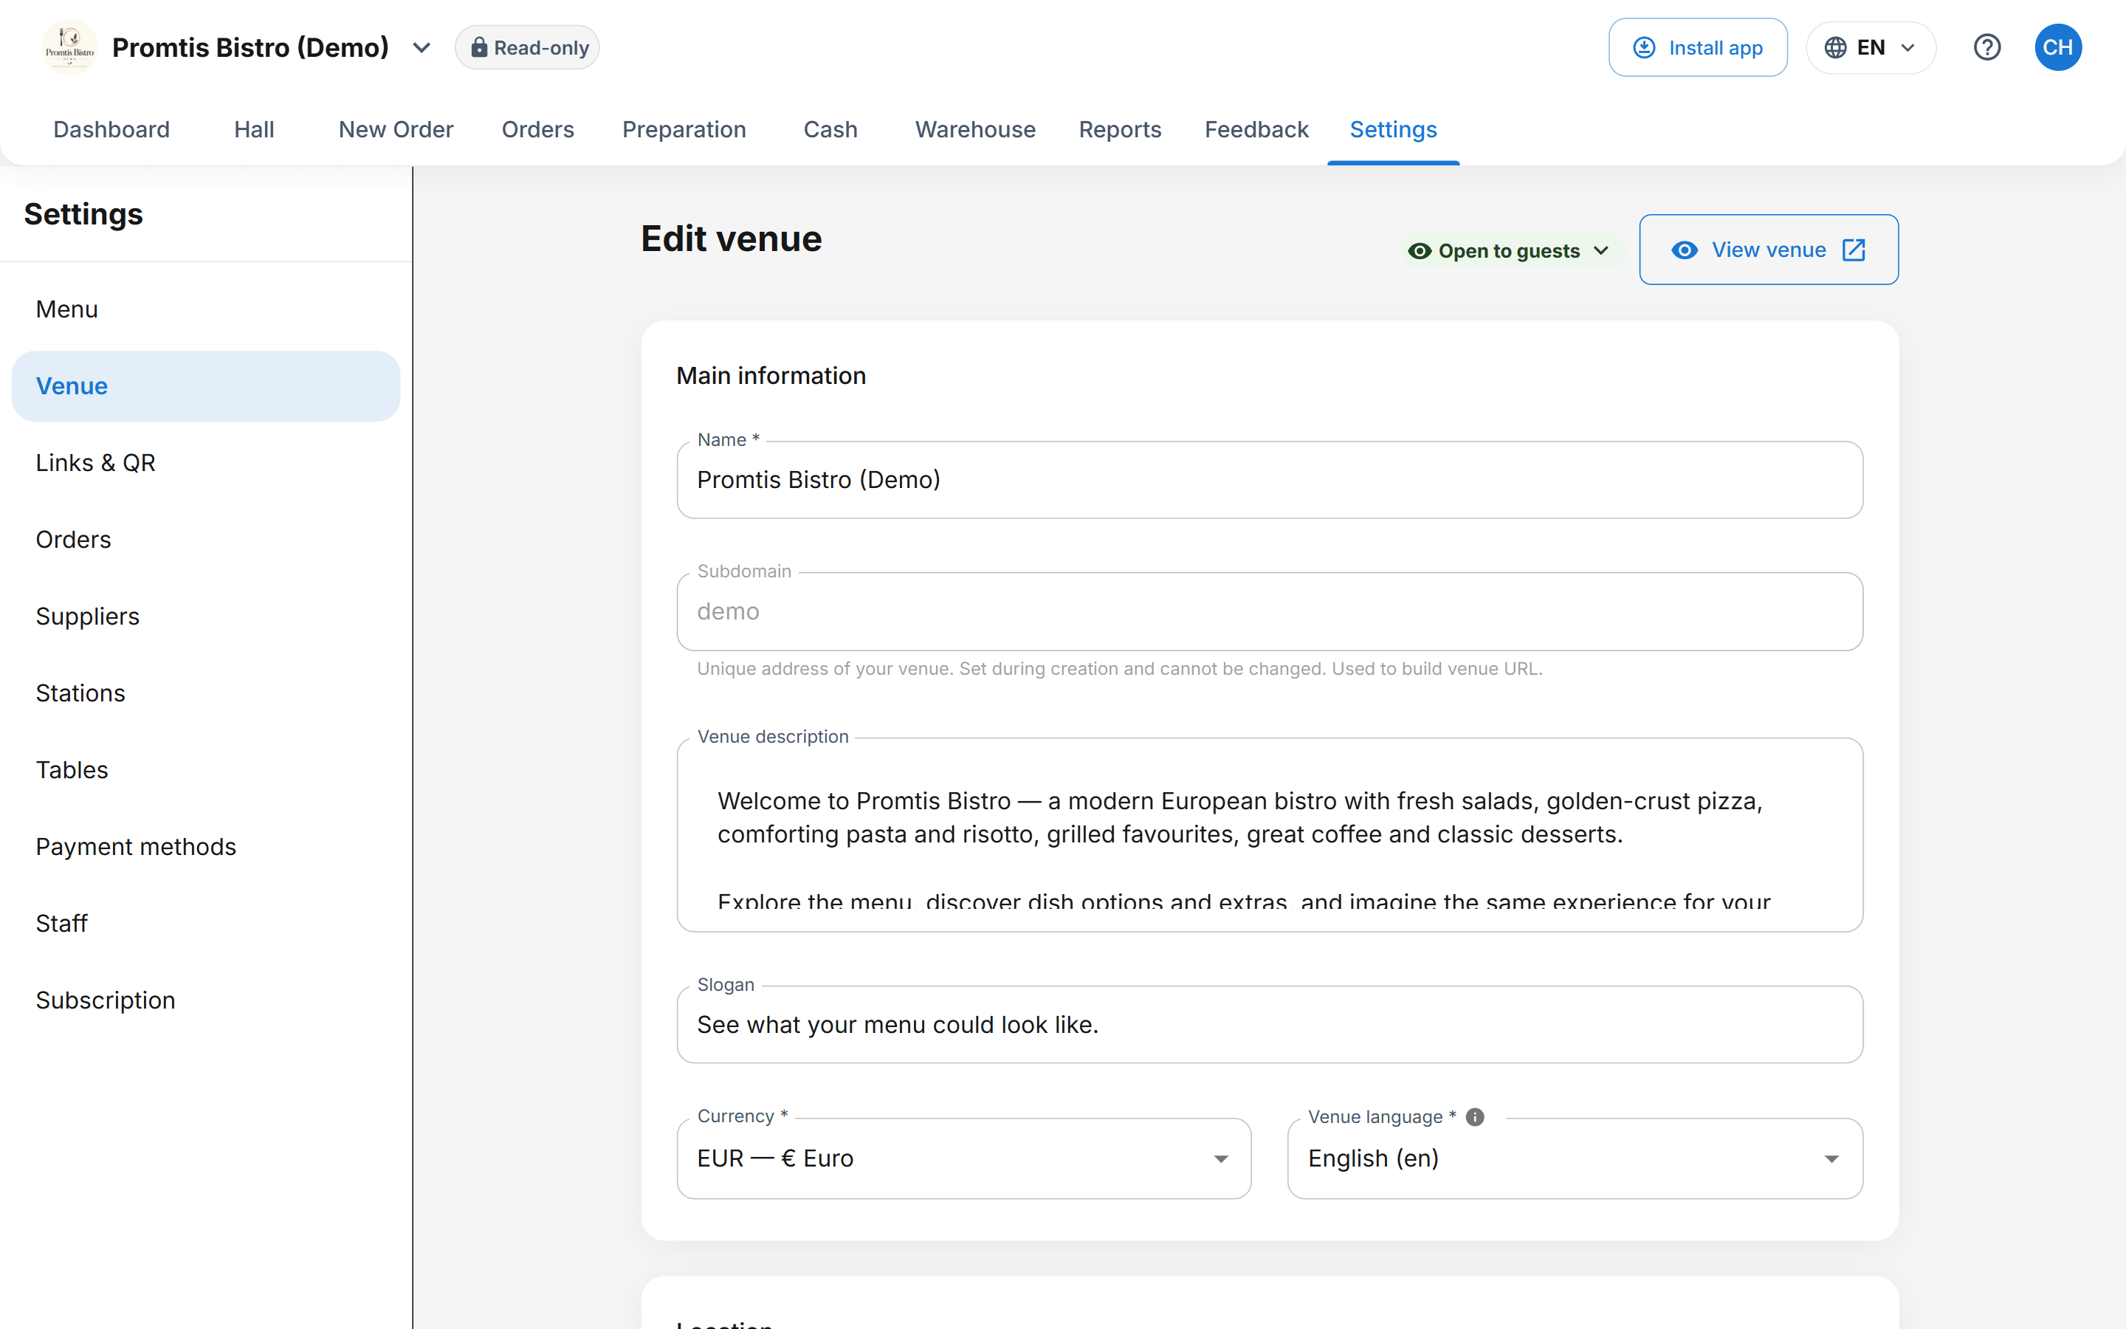Click the Install app download icon
The image size is (2126, 1329).
tap(1644, 47)
